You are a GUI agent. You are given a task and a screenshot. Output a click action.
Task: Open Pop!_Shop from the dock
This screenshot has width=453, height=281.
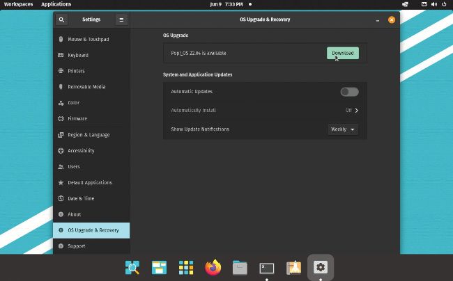[293, 267]
